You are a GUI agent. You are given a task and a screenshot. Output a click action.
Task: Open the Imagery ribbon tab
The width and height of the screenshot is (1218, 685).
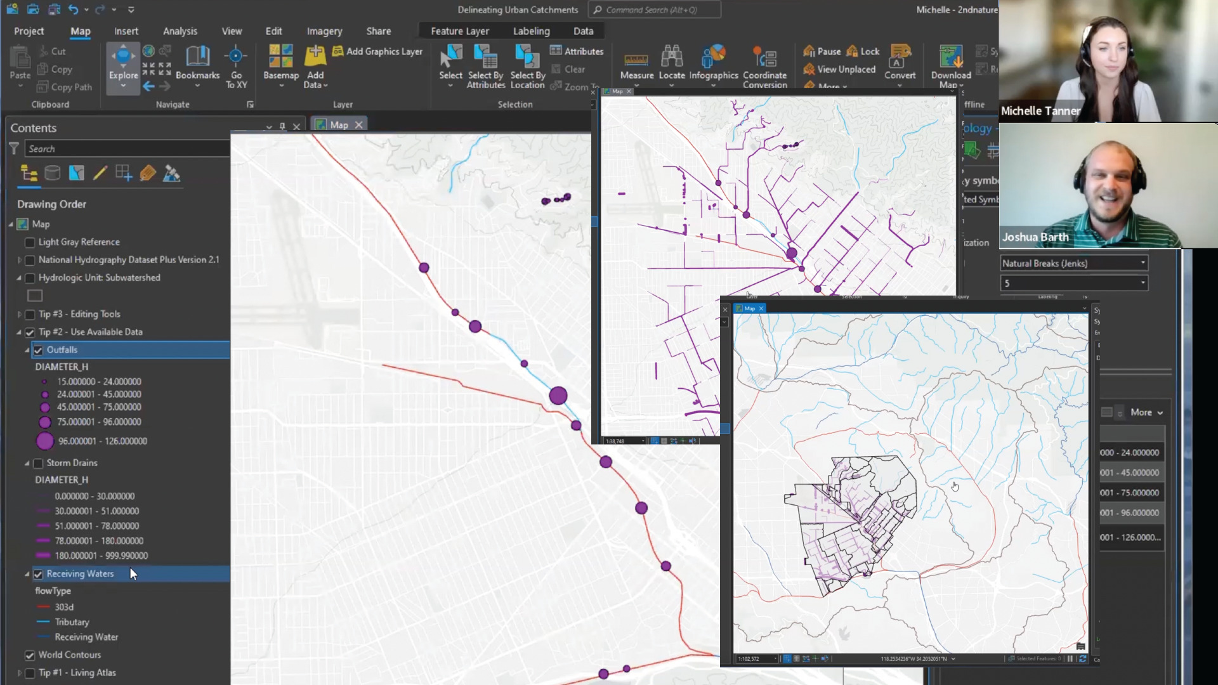pyautogui.click(x=324, y=31)
